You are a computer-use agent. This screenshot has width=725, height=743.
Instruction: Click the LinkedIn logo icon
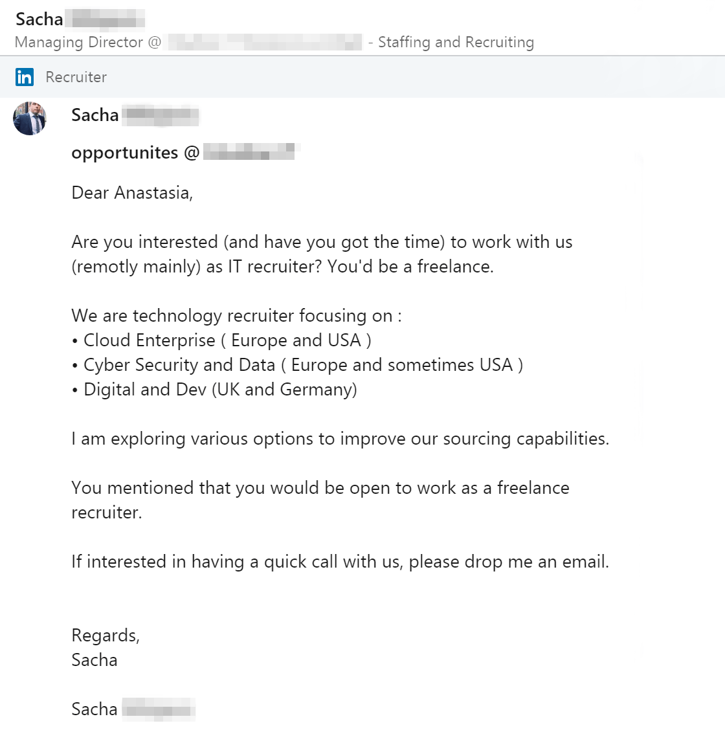[x=24, y=77]
